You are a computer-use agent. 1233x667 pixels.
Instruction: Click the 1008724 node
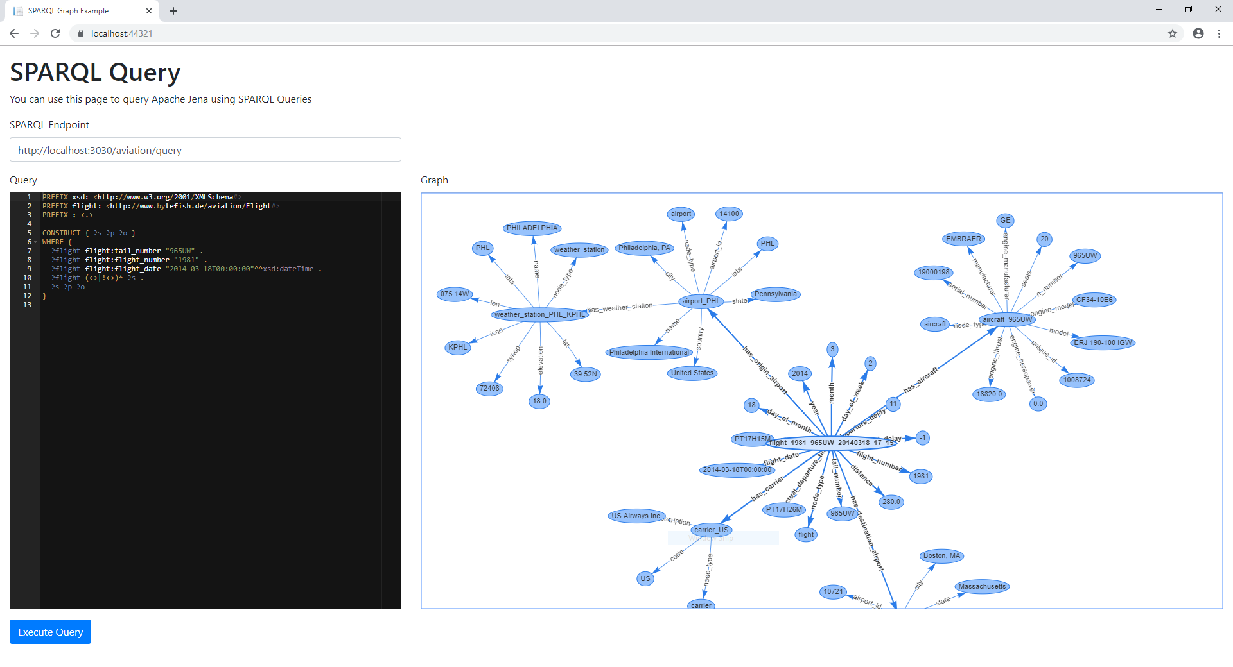(x=1077, y=380)
